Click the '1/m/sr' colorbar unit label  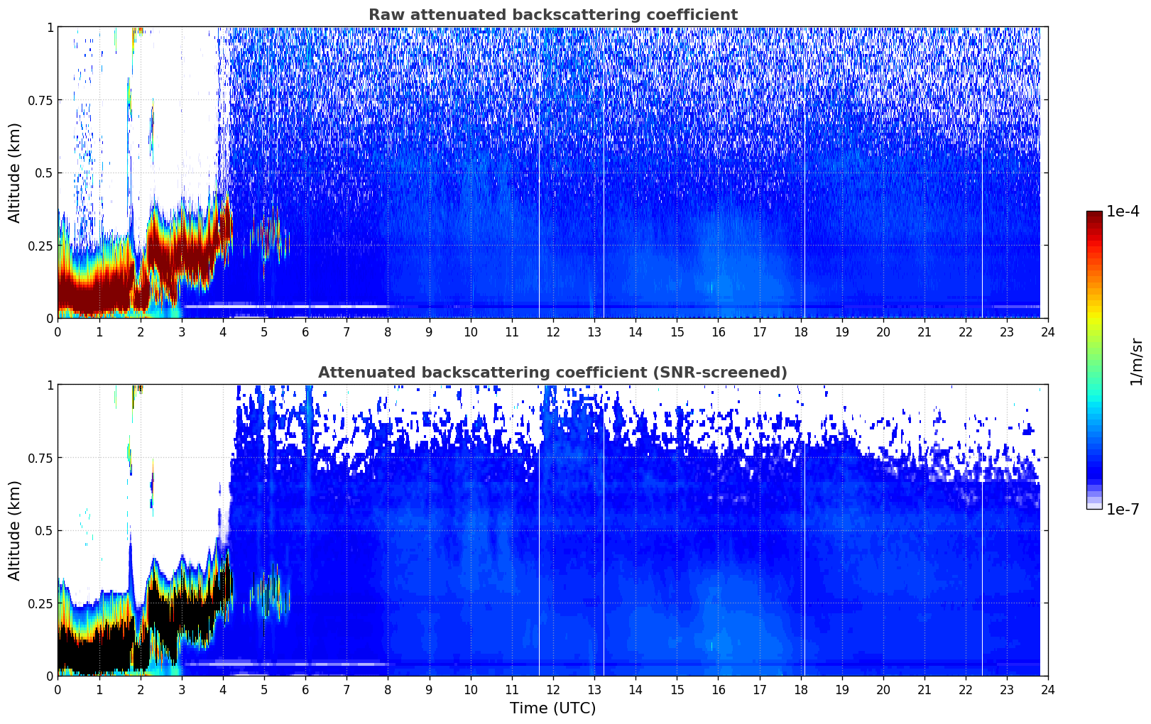pyautogui.click(x=1136, y=361)
